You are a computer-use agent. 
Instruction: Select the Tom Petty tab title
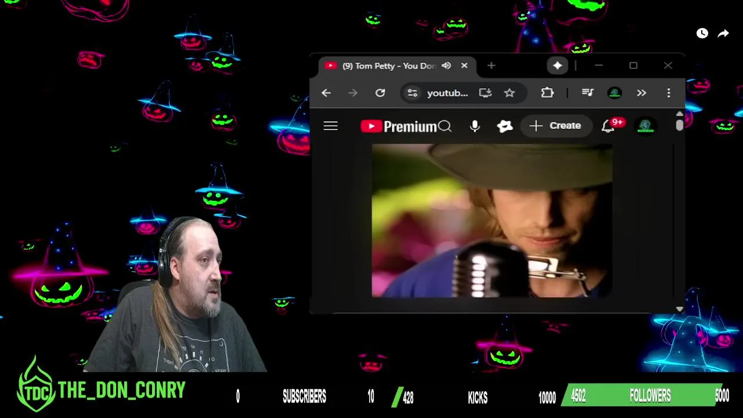coord(389,66)
